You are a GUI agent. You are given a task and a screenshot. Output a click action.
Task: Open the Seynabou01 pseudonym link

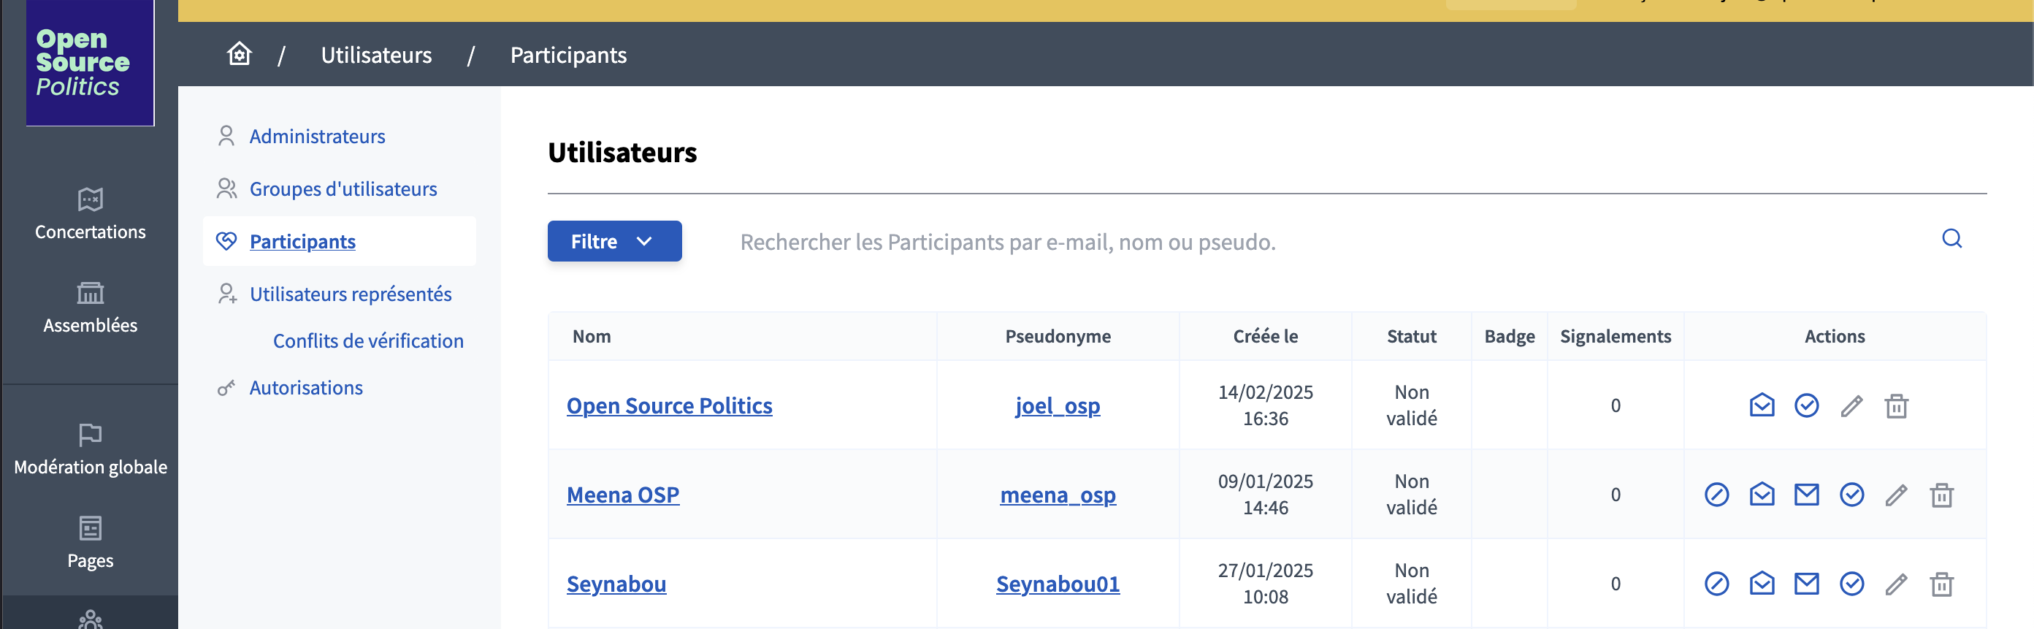click(x=1058, y=584)
